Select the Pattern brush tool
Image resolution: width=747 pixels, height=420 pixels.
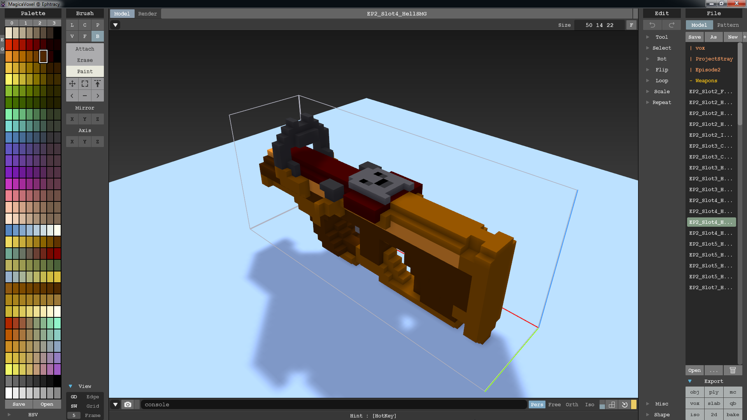[x=98, y=25]
